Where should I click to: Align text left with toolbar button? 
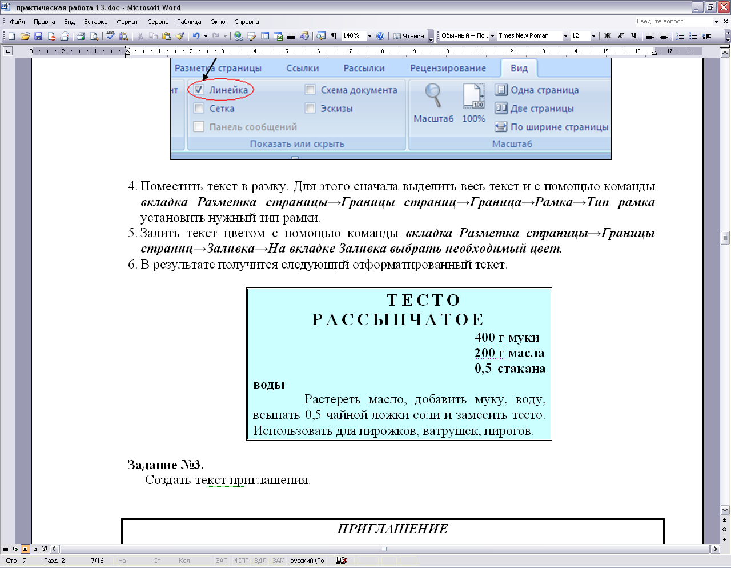(650, 36)
